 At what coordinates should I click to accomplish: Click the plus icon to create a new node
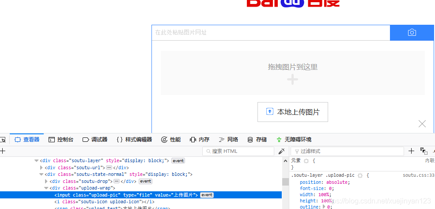pos(3,151)
